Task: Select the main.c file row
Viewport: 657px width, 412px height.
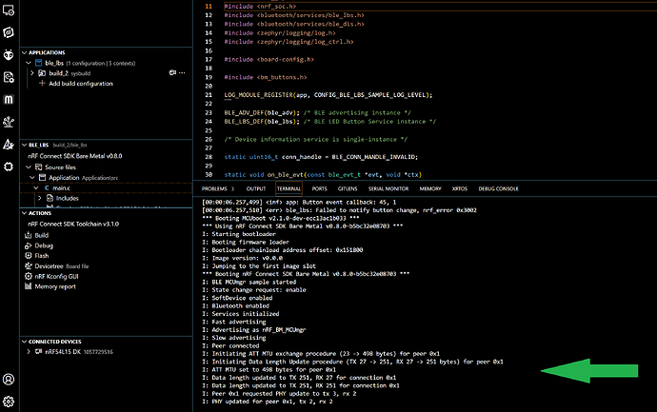Action: pyautogui.click(x=106, y=188)
